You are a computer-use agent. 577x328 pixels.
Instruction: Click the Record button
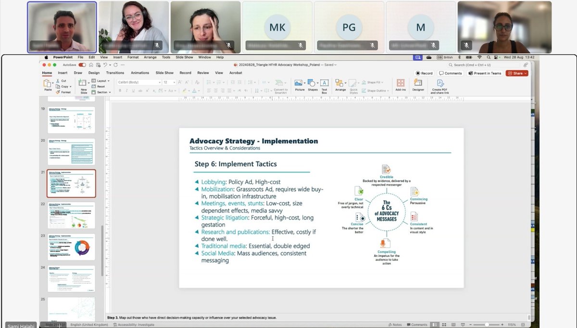[x=424, y=73]
